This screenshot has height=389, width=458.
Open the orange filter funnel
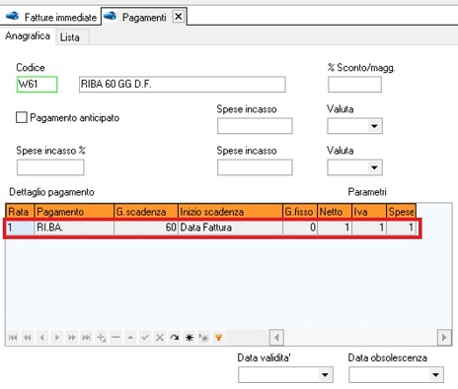pyautogui.click(x=218, y=338)
